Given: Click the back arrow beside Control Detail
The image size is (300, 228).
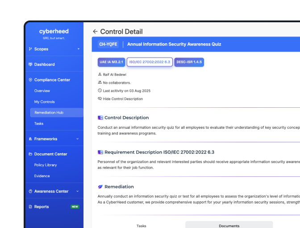Looking at the screenshot, I should (95, 32).
